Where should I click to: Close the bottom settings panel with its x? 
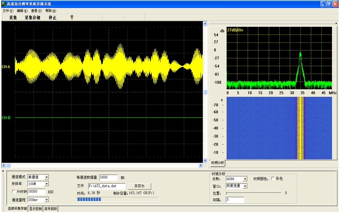(3, 171)
